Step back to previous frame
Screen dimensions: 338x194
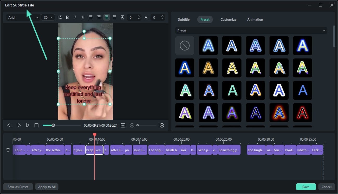coord(9,125)
